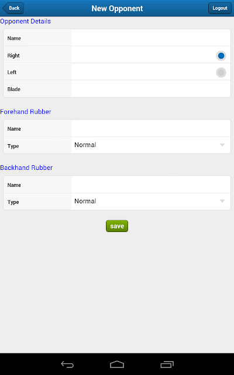Open the Forehand Rubber Type dropdown
This screenshot has height=375, width=234.
[x=151, y=145]
